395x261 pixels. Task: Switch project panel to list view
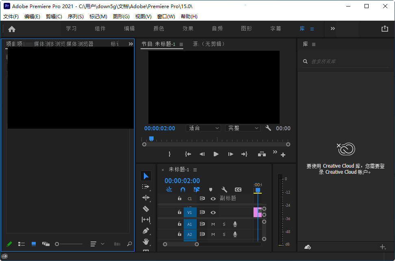pyautogui.click(x=22, y=244)
